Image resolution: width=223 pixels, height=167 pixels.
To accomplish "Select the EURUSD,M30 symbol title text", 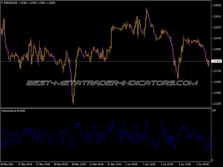I will coord(11,3).
